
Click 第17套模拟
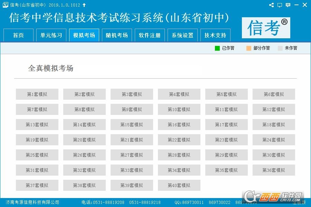(x=226, y=125)
